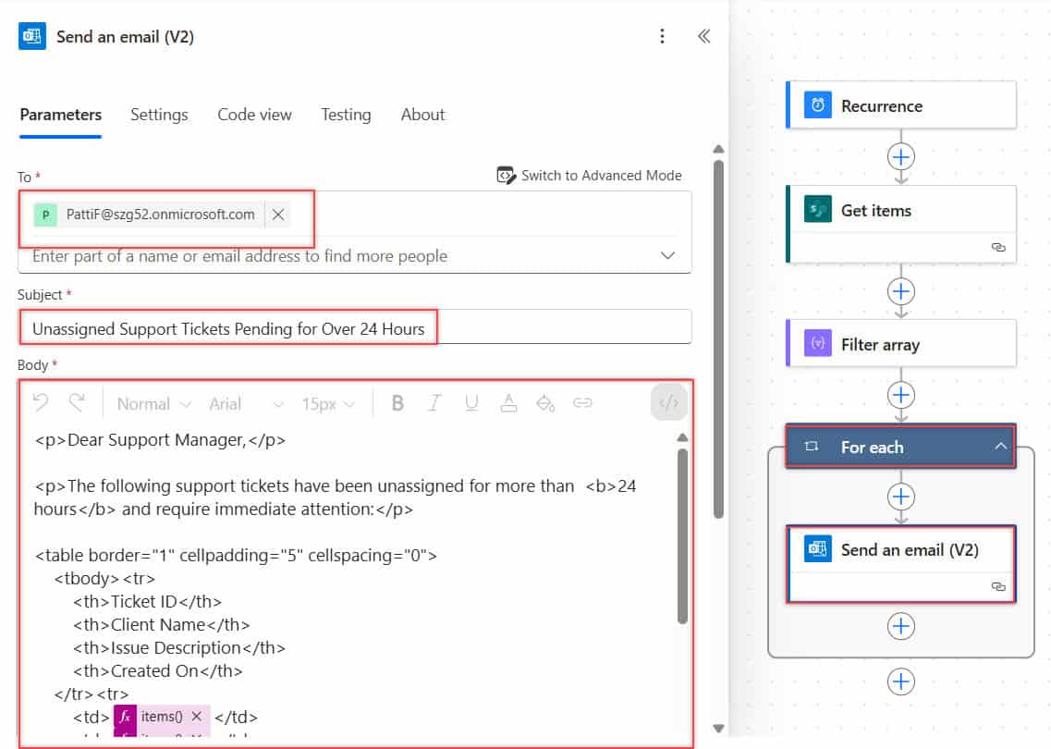This screenshot has width=1051, height=749.
Task: Collapse the For each loop
Action: (999, 446)
